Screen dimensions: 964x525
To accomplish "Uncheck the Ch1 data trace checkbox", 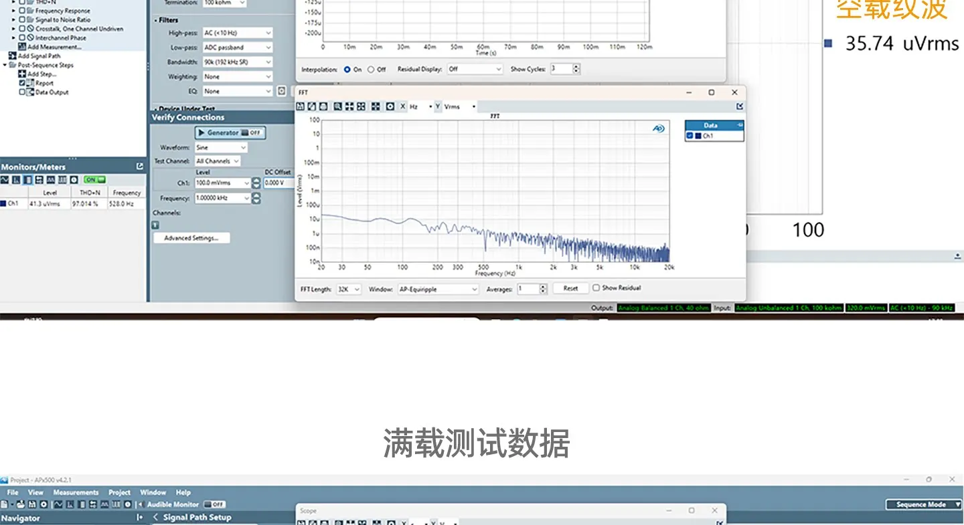I will tap(690, 136).
